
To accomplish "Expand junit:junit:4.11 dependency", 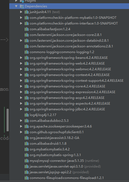I will 21,12.
